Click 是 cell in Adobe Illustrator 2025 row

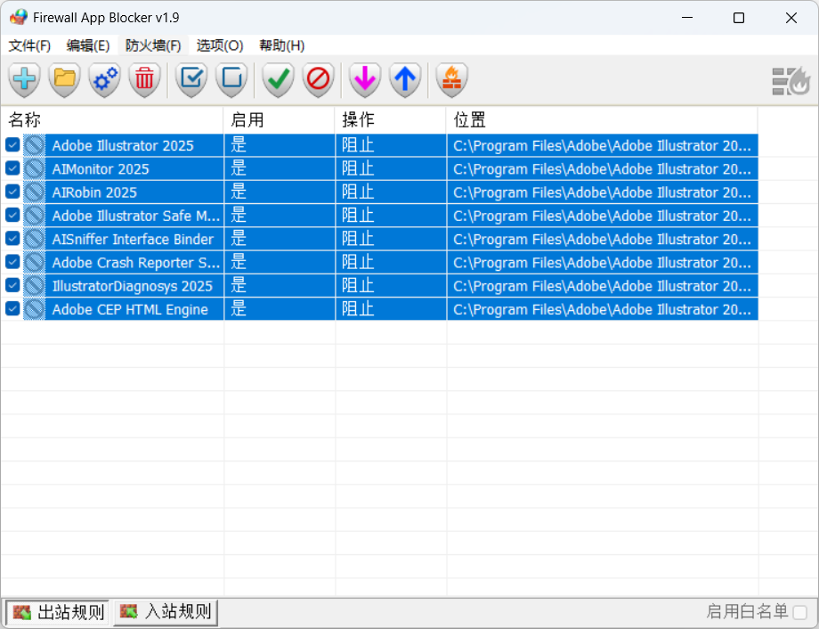pos(280,145)
